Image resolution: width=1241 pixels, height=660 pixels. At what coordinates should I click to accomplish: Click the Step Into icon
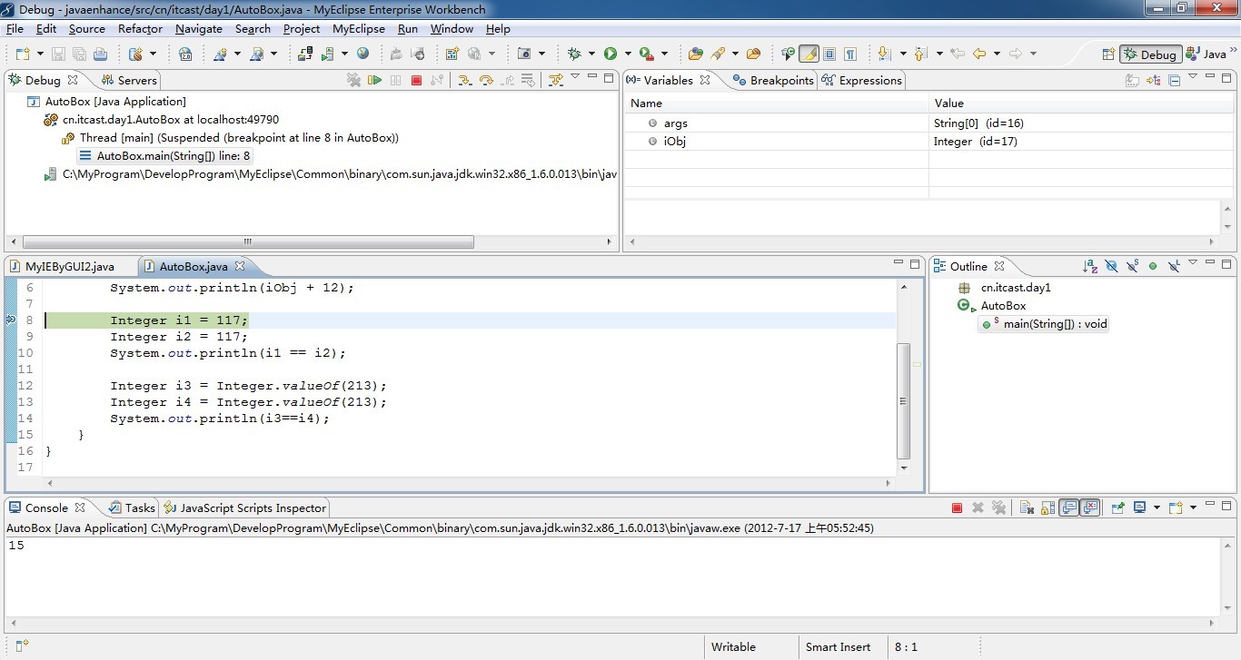click(x=464, y=80)
